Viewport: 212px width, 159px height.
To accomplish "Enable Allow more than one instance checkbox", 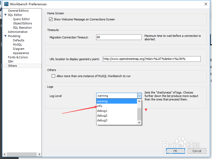I will click(54, 76).
